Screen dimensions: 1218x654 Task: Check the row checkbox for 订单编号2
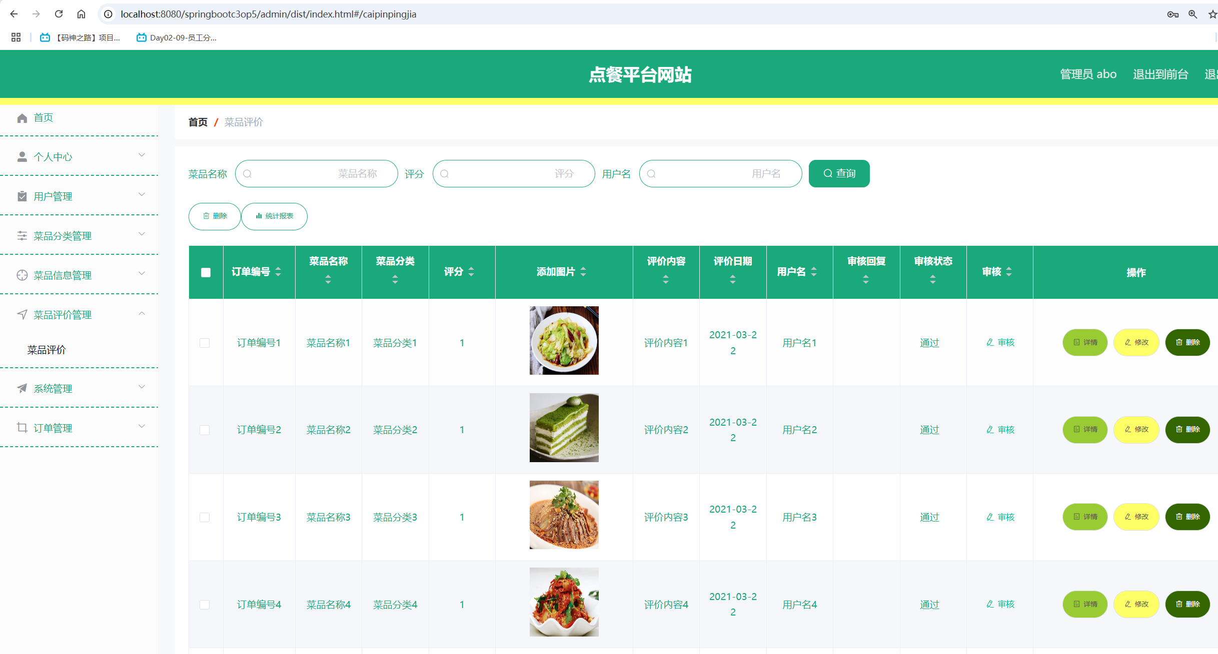coord(205,429)
